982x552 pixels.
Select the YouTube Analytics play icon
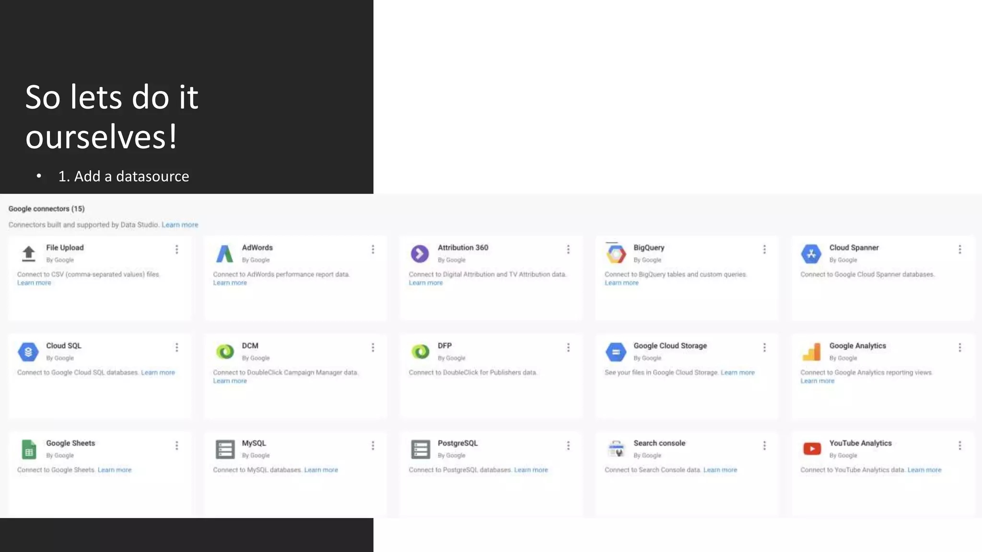(812, 448)
